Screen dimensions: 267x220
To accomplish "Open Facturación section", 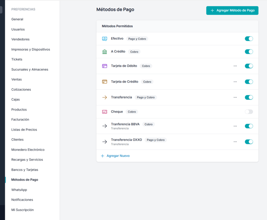I will (x=20, y=119).
